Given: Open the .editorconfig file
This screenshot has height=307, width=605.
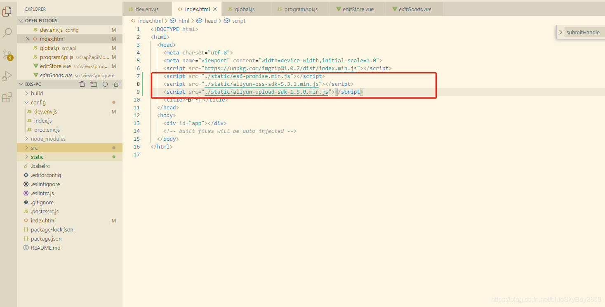Looking at the screenshot, I should [70, 175].
